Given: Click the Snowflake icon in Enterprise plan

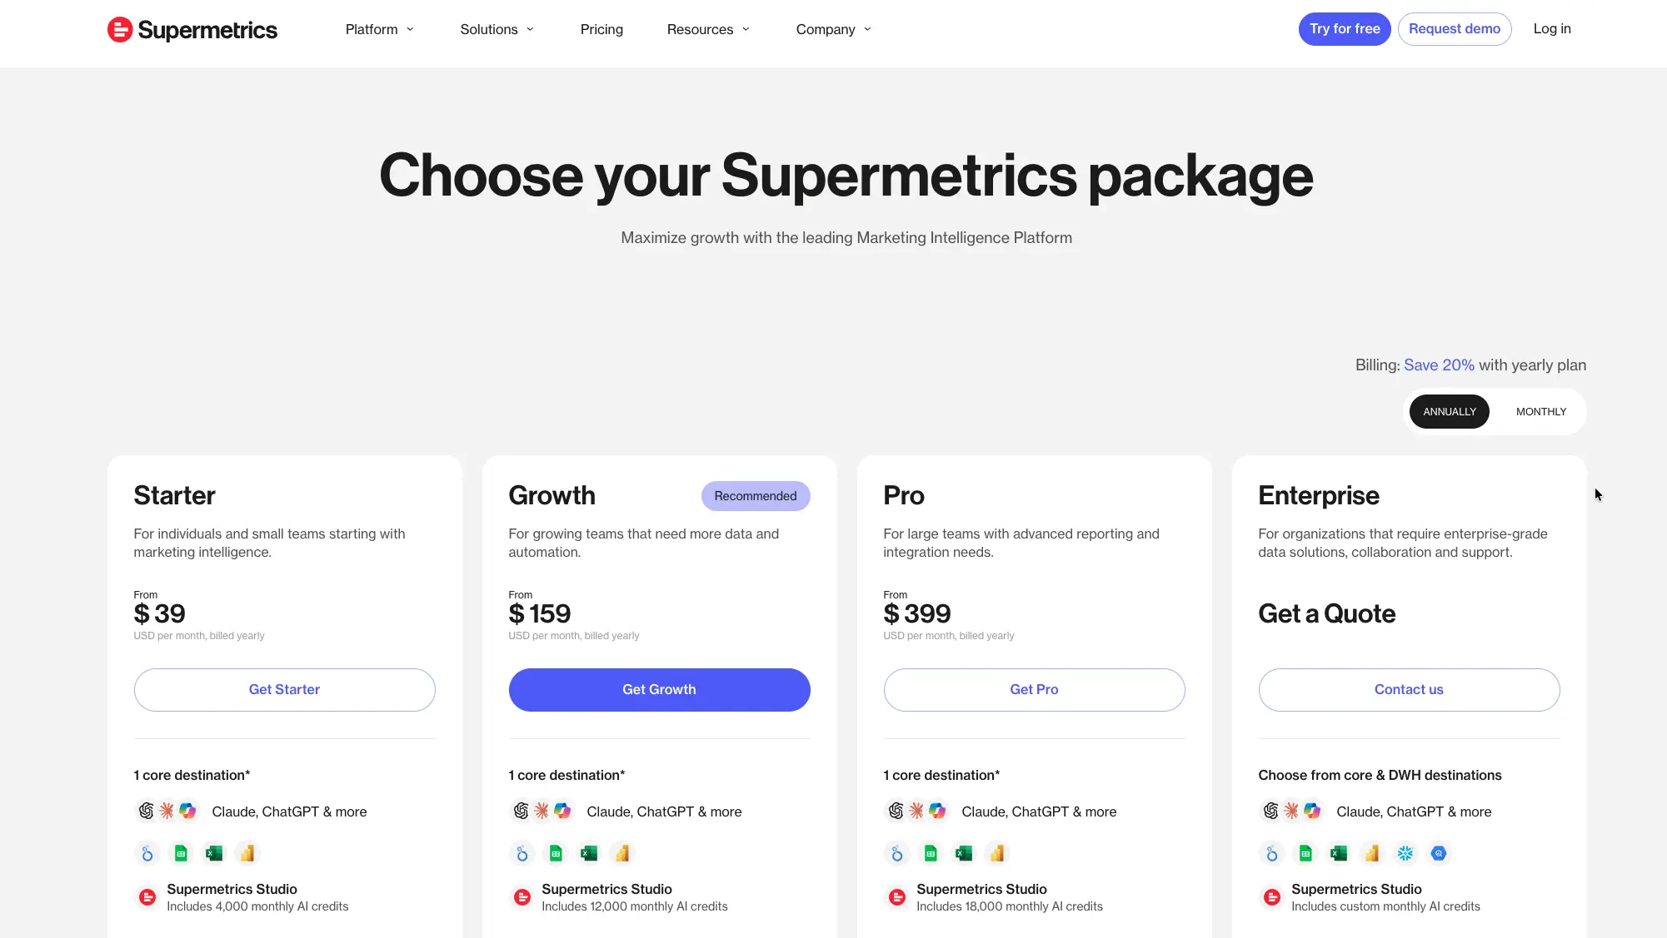Looking at the screenshot, I should click(x=1405, y=853).
